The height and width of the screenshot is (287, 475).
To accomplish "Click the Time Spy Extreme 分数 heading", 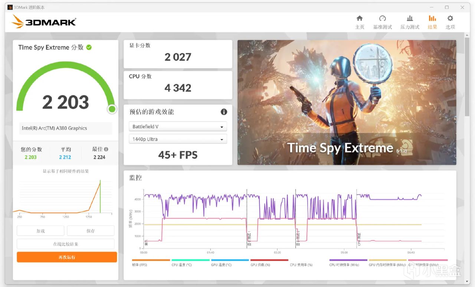I will click(x=51, y=47).
